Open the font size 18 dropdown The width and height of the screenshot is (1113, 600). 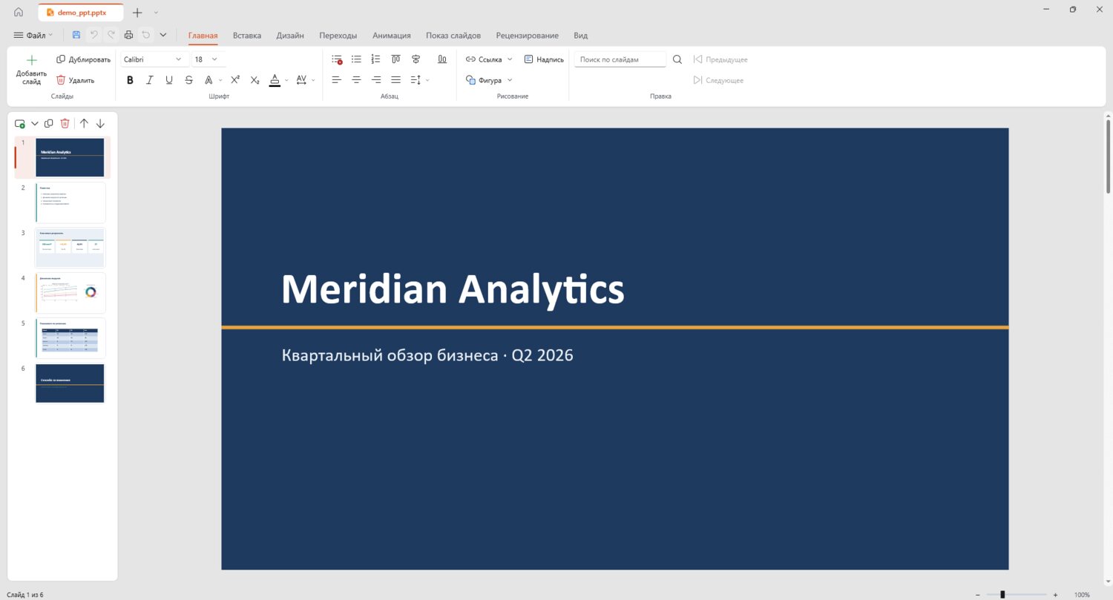(209, 59)
